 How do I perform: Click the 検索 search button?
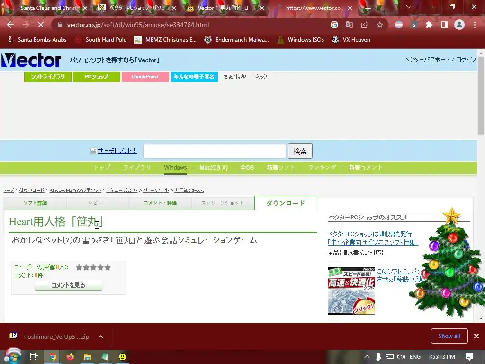[x=300, y=151]
